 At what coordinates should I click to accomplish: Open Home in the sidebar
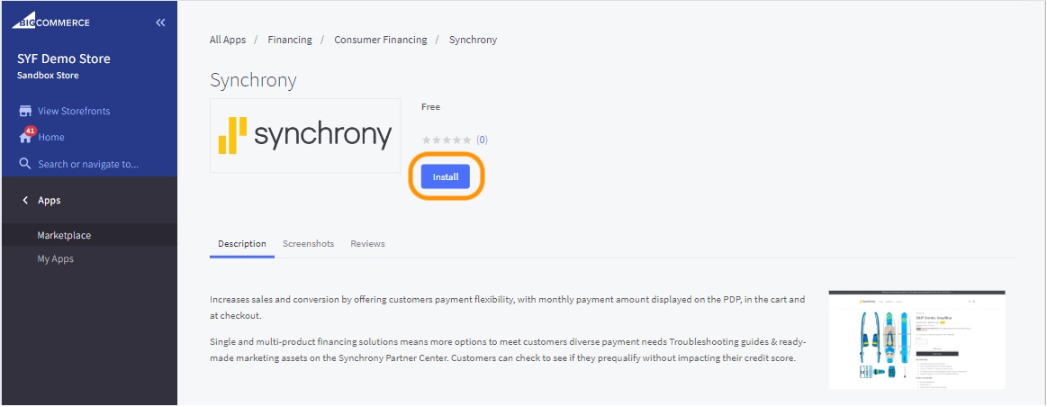[51, 137]
